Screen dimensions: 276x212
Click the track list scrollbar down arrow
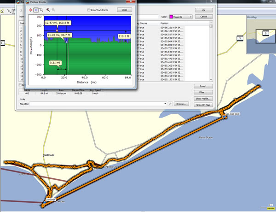[x=211, y=80]
